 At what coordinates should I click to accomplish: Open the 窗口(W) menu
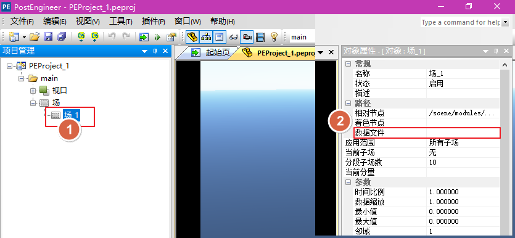(187, 22)
